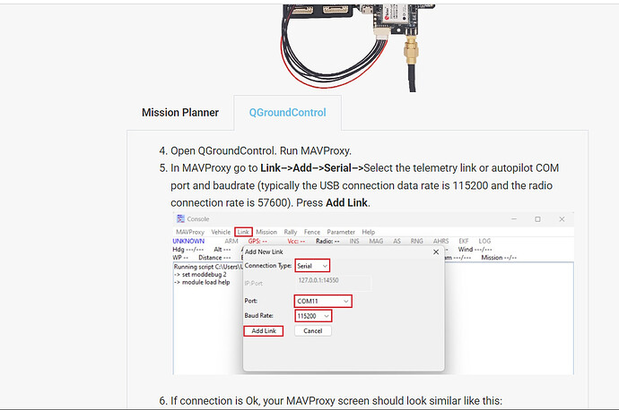The height and width of the screenshot is (410, 619).
Task: Click the Console window app icon
Action: (181, 219)
